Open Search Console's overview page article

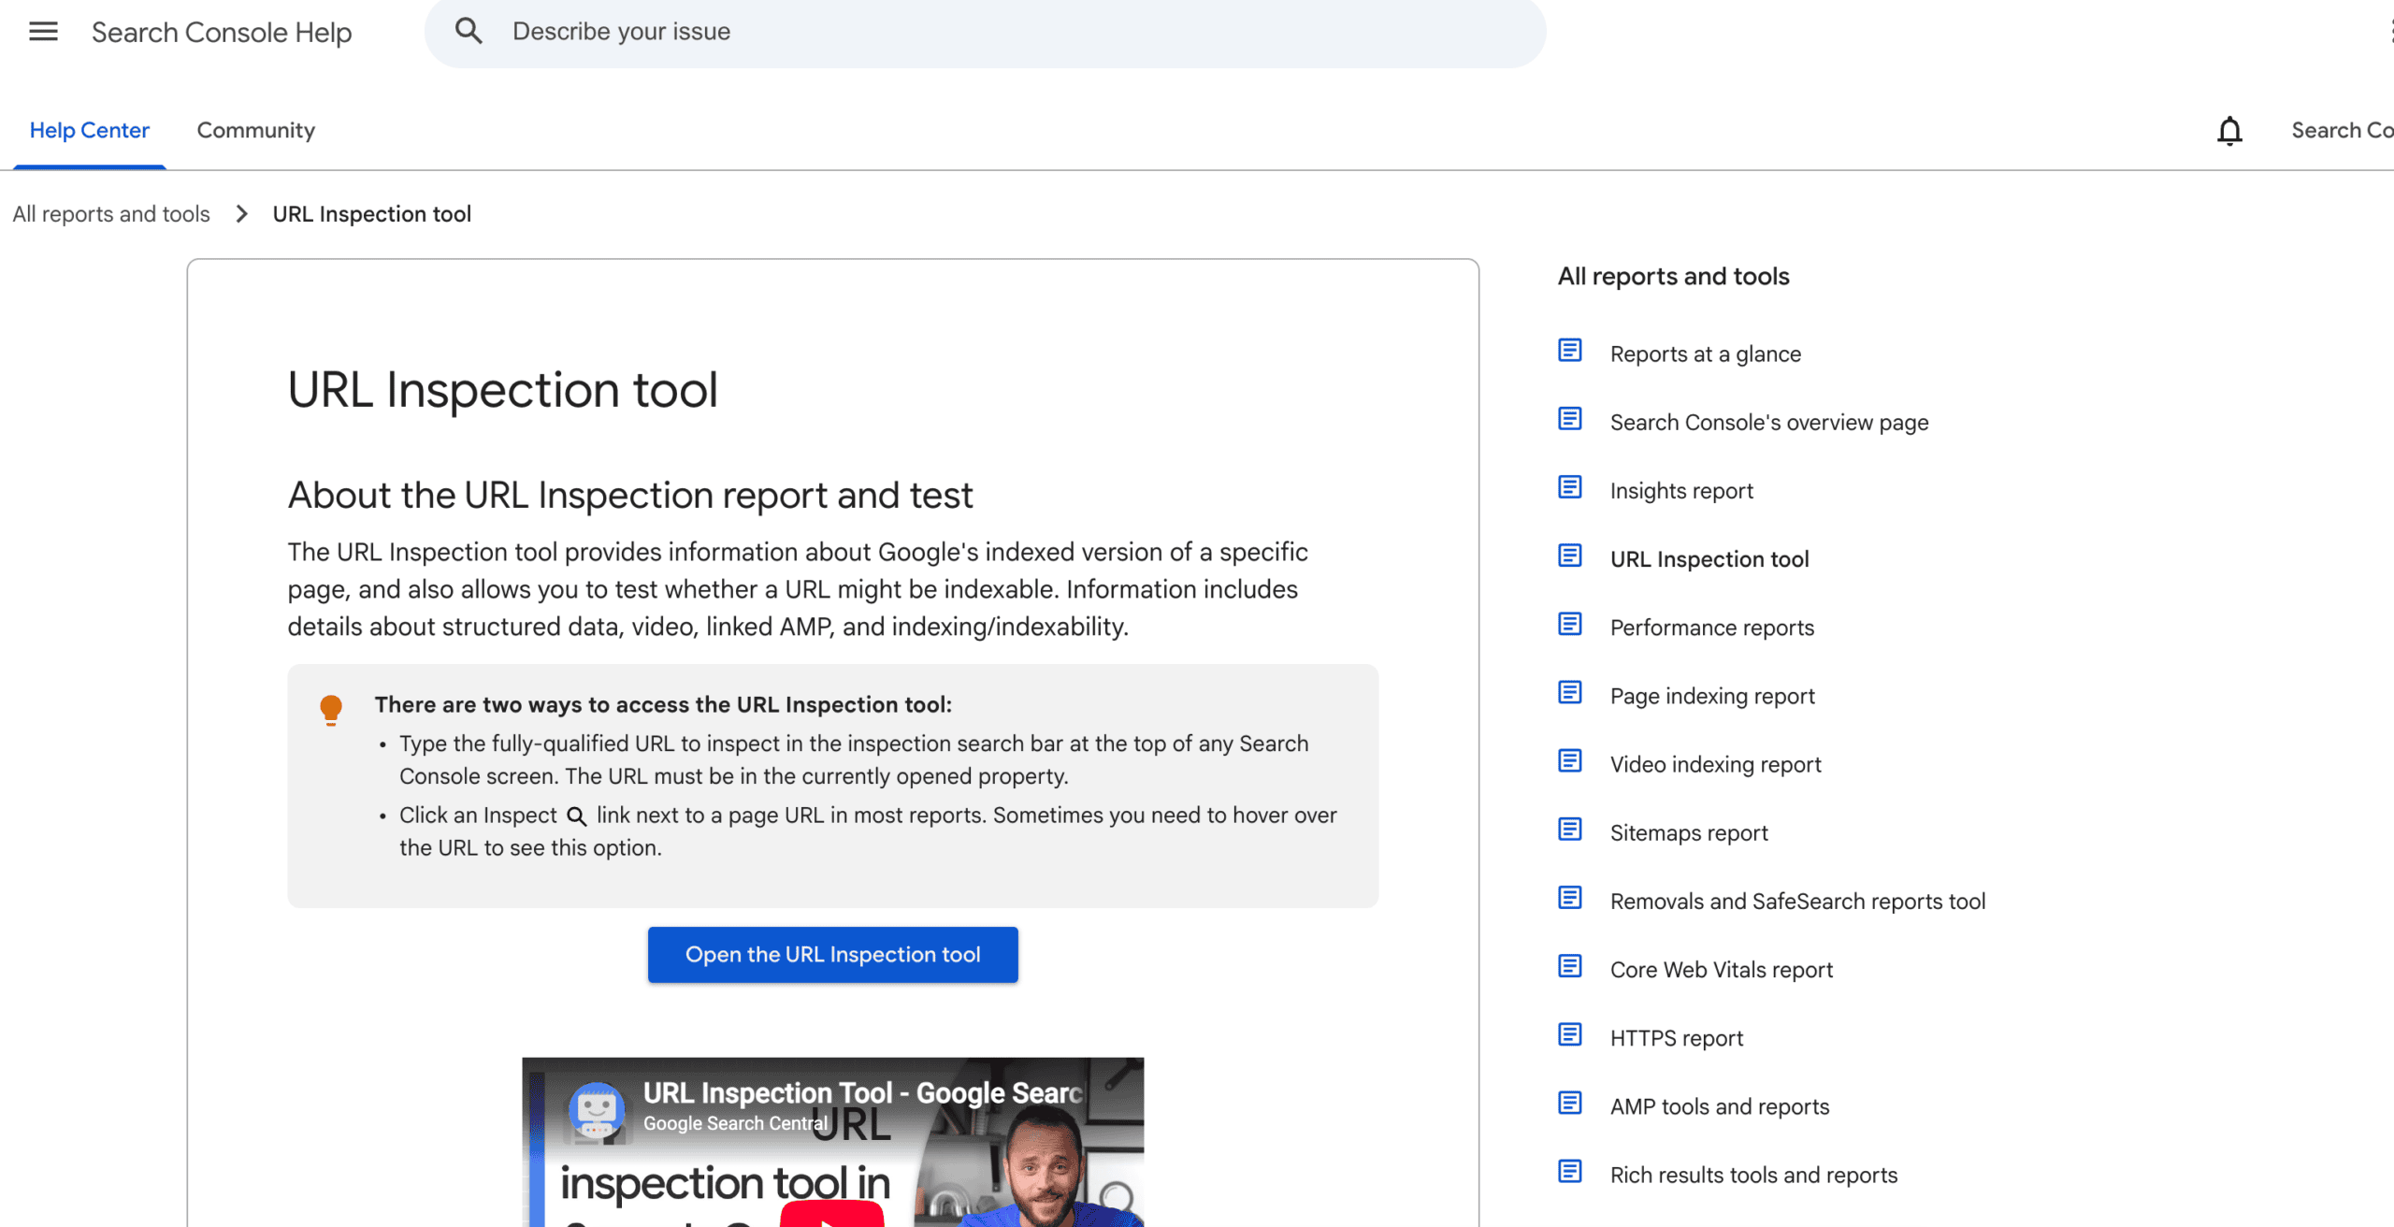click(x=1768, y=422)
